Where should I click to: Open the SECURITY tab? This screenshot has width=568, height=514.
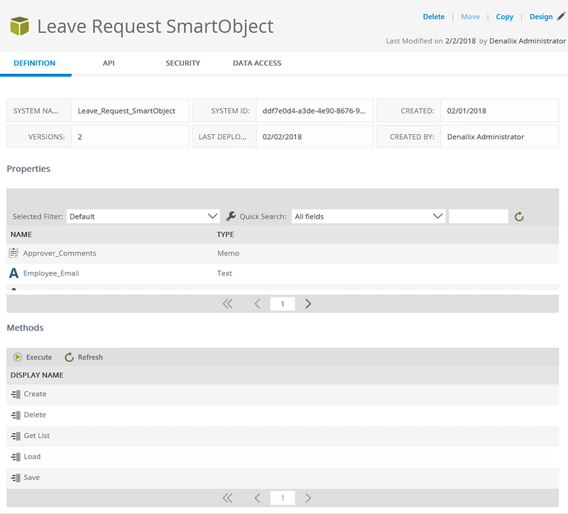[183, 63]
